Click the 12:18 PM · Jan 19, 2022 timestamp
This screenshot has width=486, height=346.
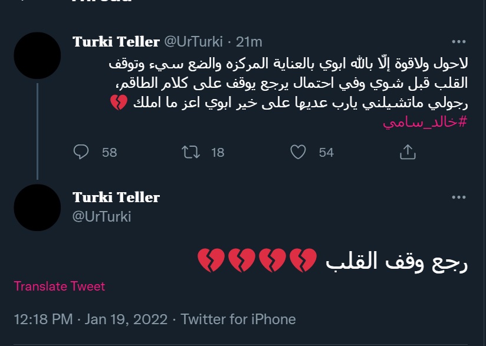[x=91, y=319]
